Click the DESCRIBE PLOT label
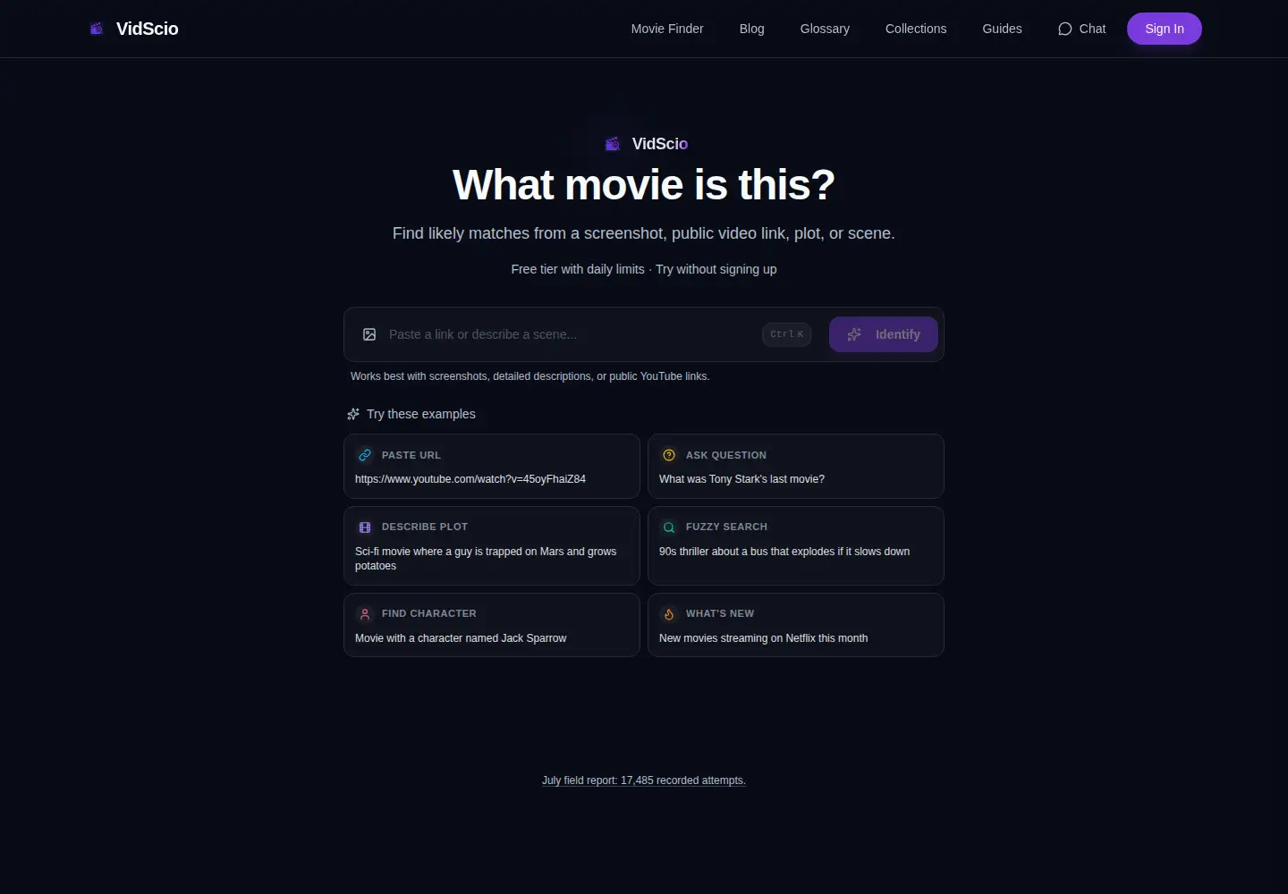This screenshot has width=1288, height=894. click(425, 527)
